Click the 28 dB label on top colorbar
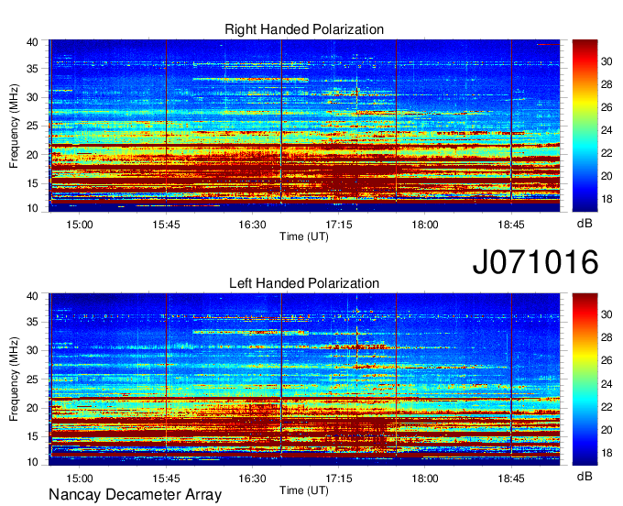623x506 pixels. click(x=607, y=84)
